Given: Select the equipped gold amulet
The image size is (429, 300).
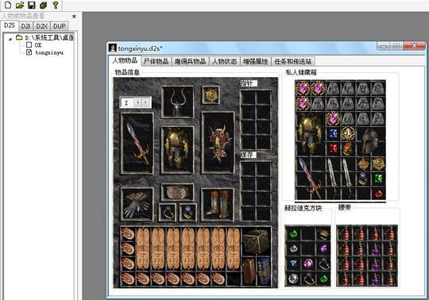Looking at the screenshot, I should point(211,94).
